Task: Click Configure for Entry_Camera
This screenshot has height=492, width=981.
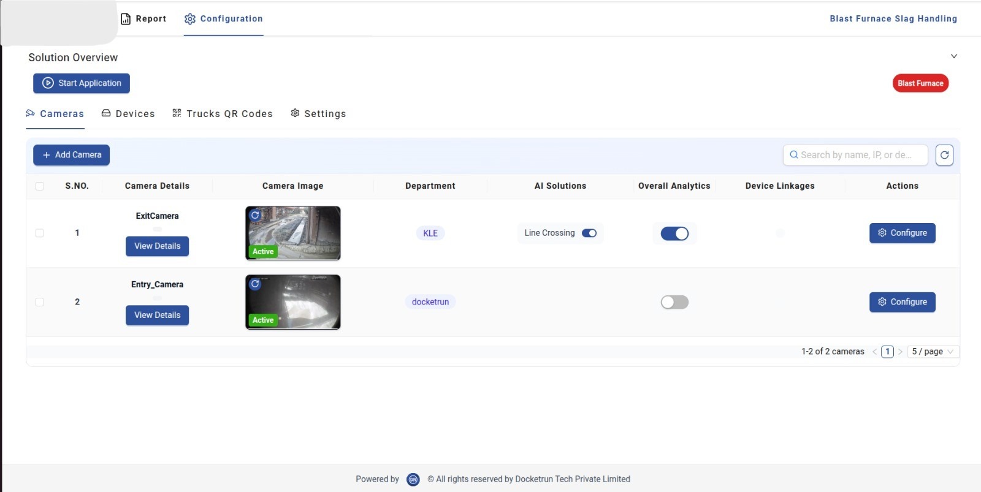Action: 902,302
